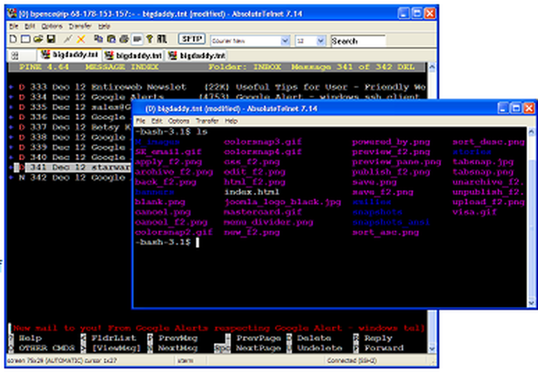Click OTHER CMDS in PINE footer

pos(47,348)
